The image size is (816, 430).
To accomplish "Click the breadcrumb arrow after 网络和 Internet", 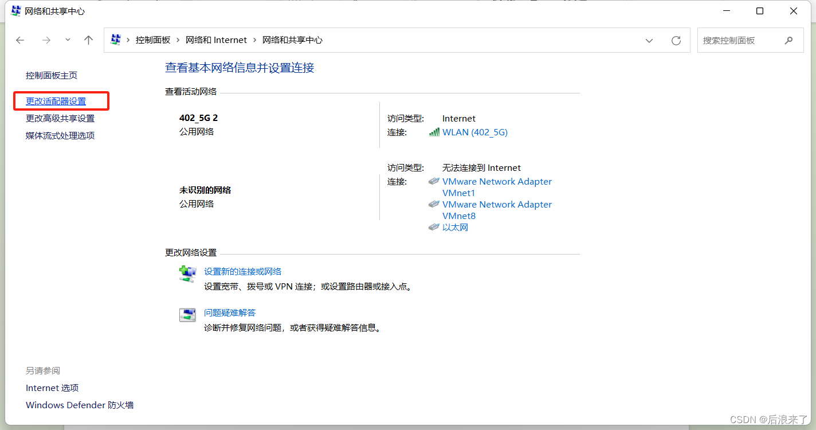I will 256,40.
